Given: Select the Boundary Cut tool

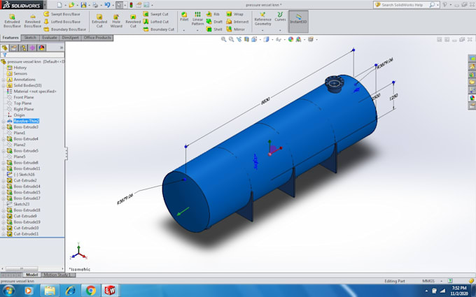Looking at the screenshot, I should tap(159, 29).
